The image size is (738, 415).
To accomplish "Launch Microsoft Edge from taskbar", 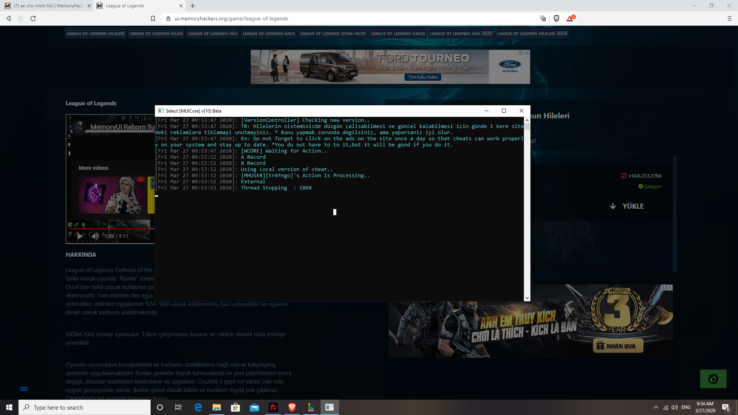I will [198, 407].
